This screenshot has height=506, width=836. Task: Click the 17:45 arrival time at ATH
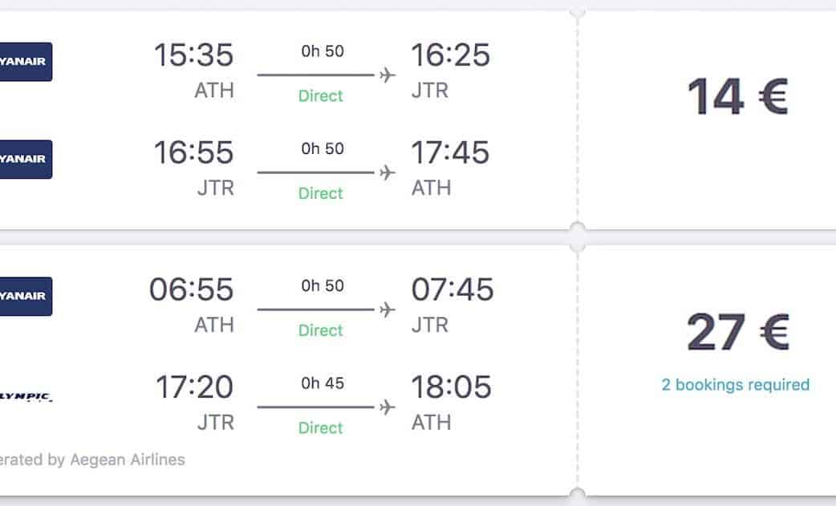coord(450,152)
